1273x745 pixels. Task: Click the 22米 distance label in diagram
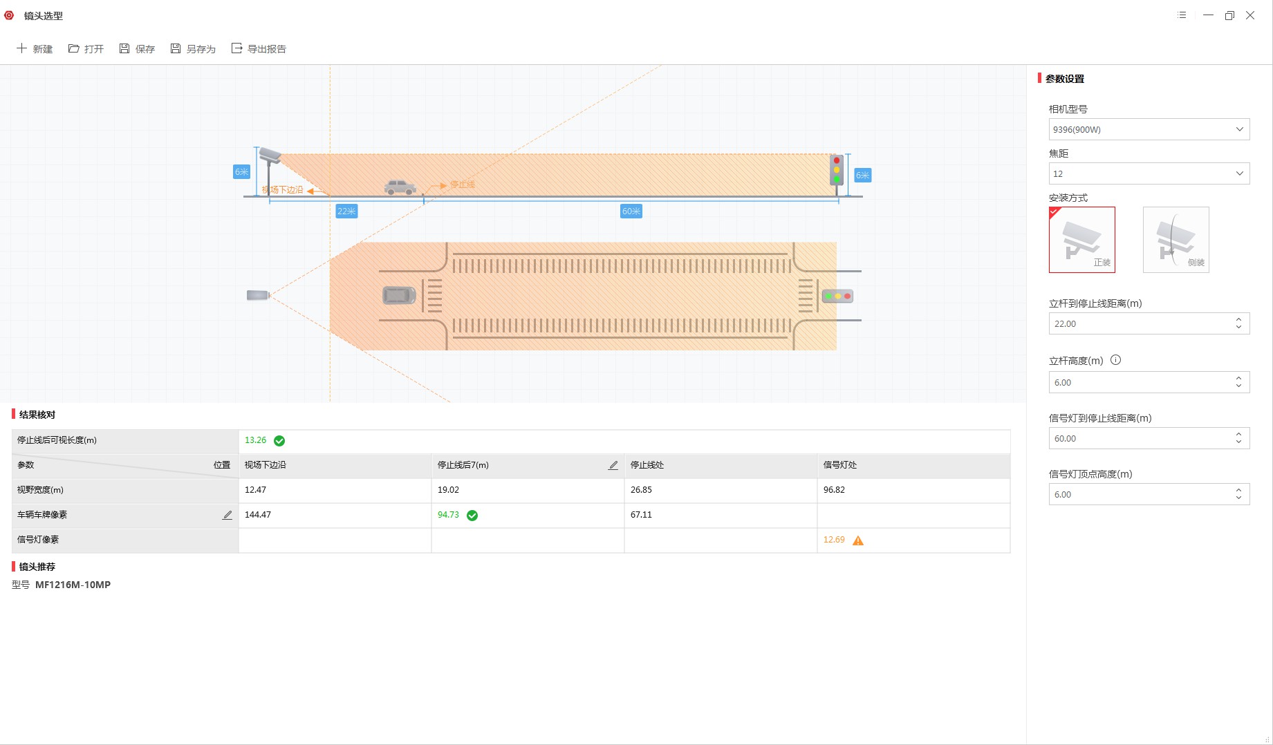click(x=346, y=211)
